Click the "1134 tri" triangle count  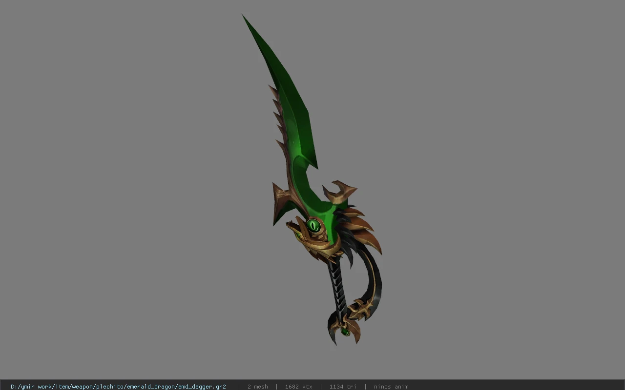pos(343,387)
